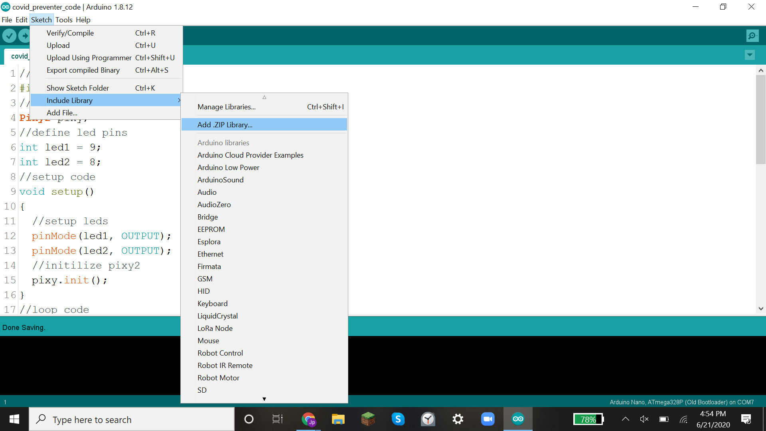Click the Arduino icon on the taskbar

coord(517,419)
